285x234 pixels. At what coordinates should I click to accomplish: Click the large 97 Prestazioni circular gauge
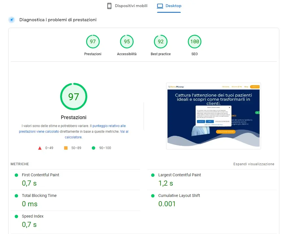[x=73, y=96]
